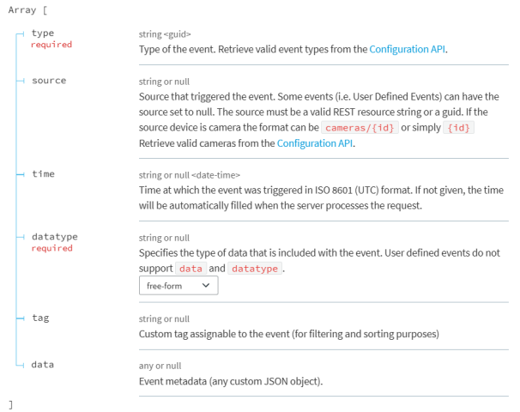520x412 pixels.
Task: Click the tag property name
Action: (39, 318)
